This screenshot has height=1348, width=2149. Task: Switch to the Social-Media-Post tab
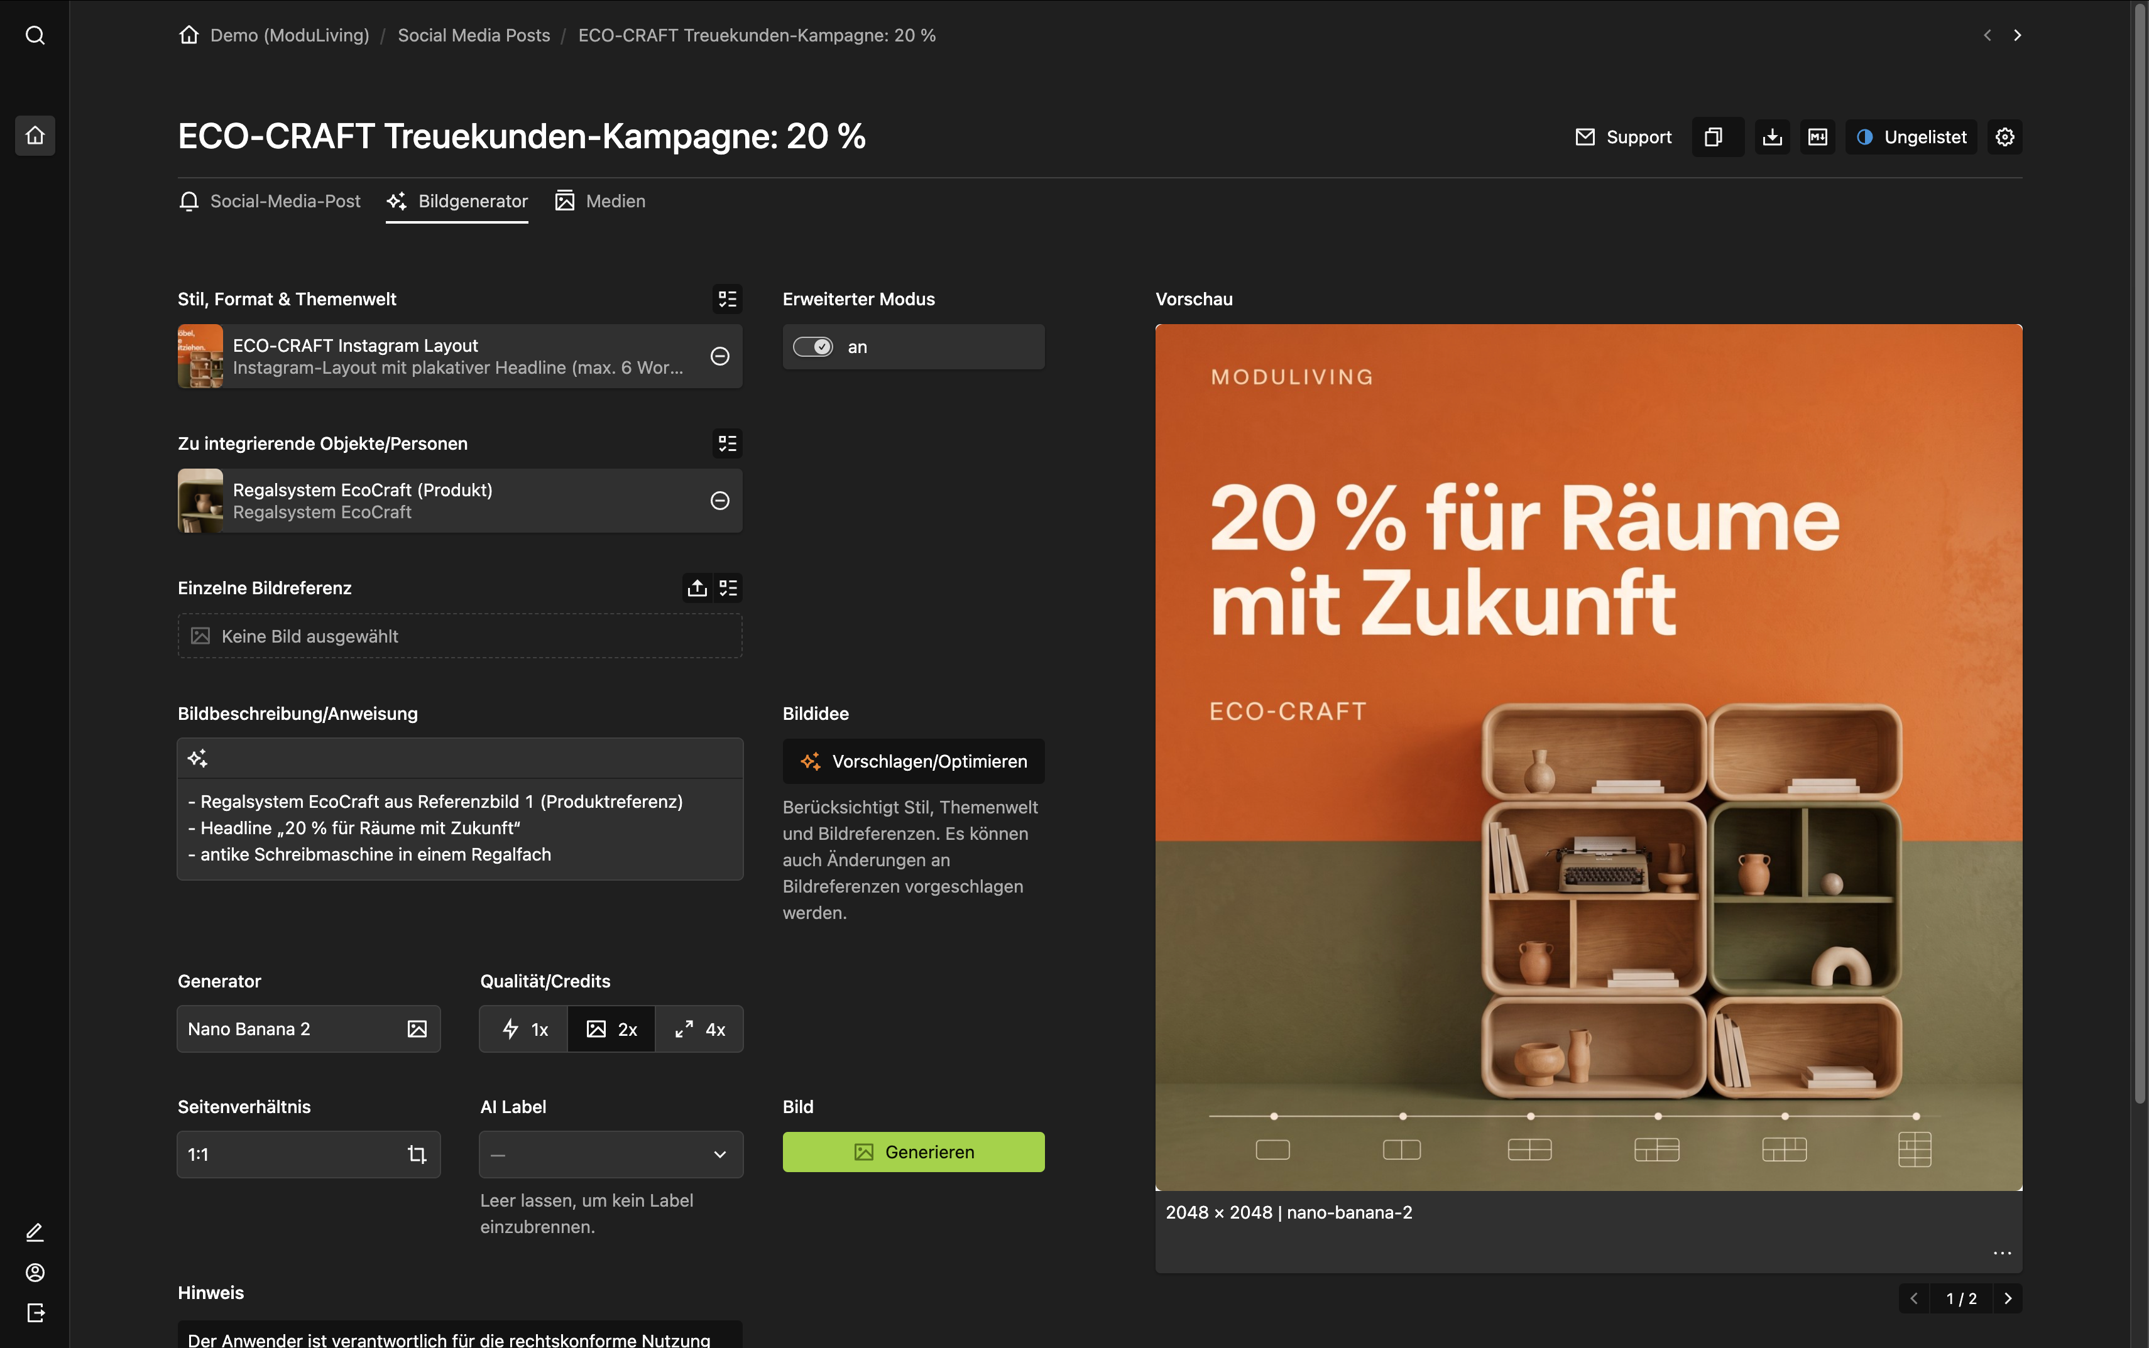(270, 202)
